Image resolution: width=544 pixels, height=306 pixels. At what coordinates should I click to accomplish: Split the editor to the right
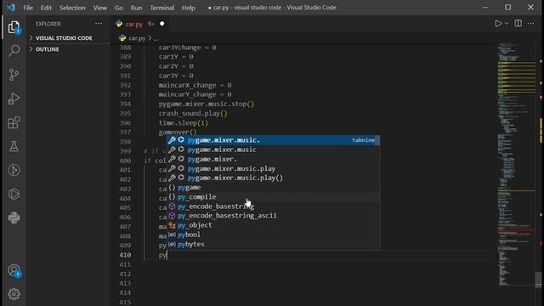click(x=518, y=24)
